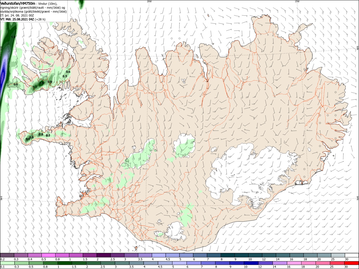Click the pale green 0.1 rain legend swatch
This screenshot has height=269, width=359.
(x=7, y=263)
